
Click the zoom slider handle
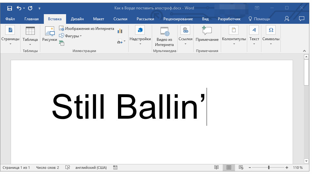pos(269,168)
